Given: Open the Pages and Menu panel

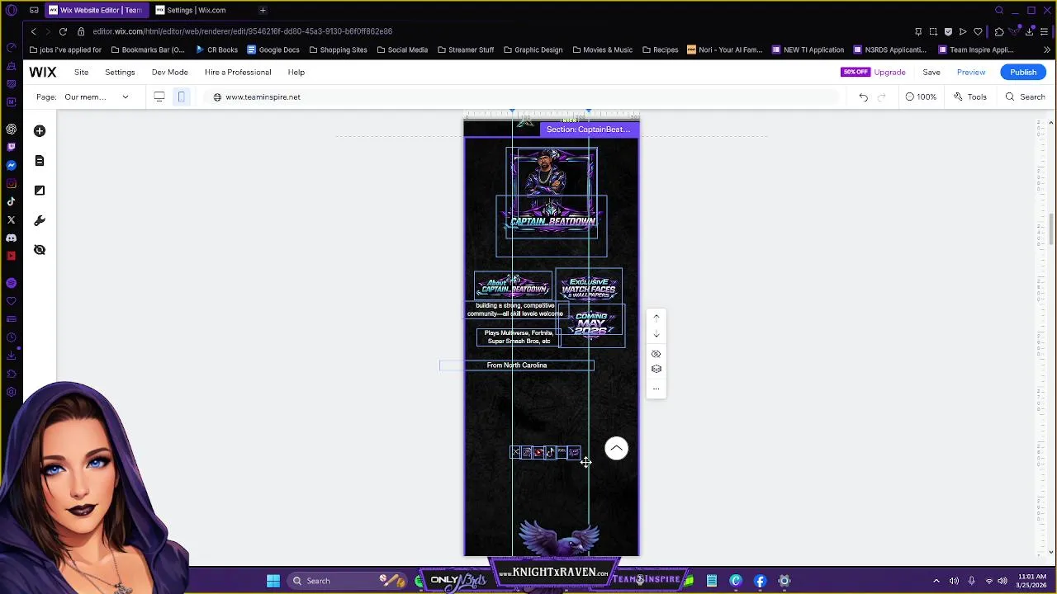Looking at the screenshot, I should (40, 161).
